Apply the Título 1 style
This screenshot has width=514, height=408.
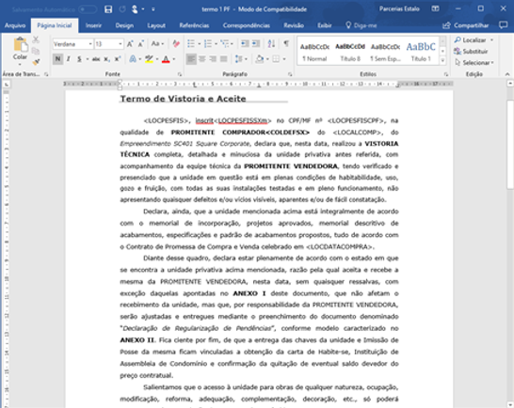pyautogui.click(x=421, y=52)
